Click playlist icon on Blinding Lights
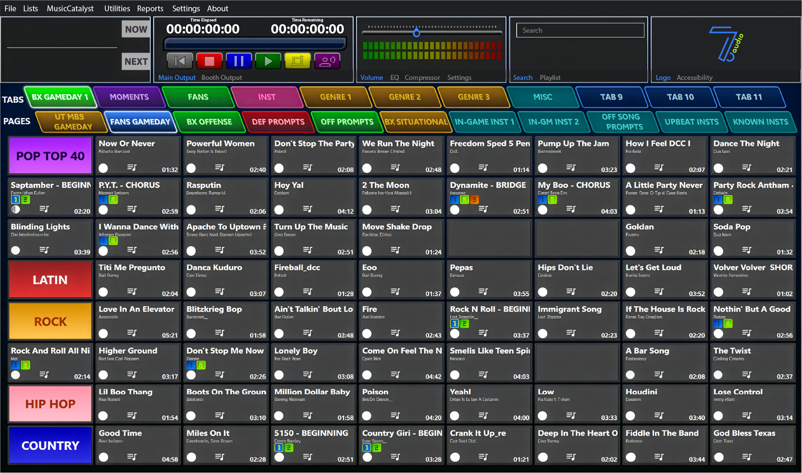Viewport: 802px width, 473px height. pos(44,250)
